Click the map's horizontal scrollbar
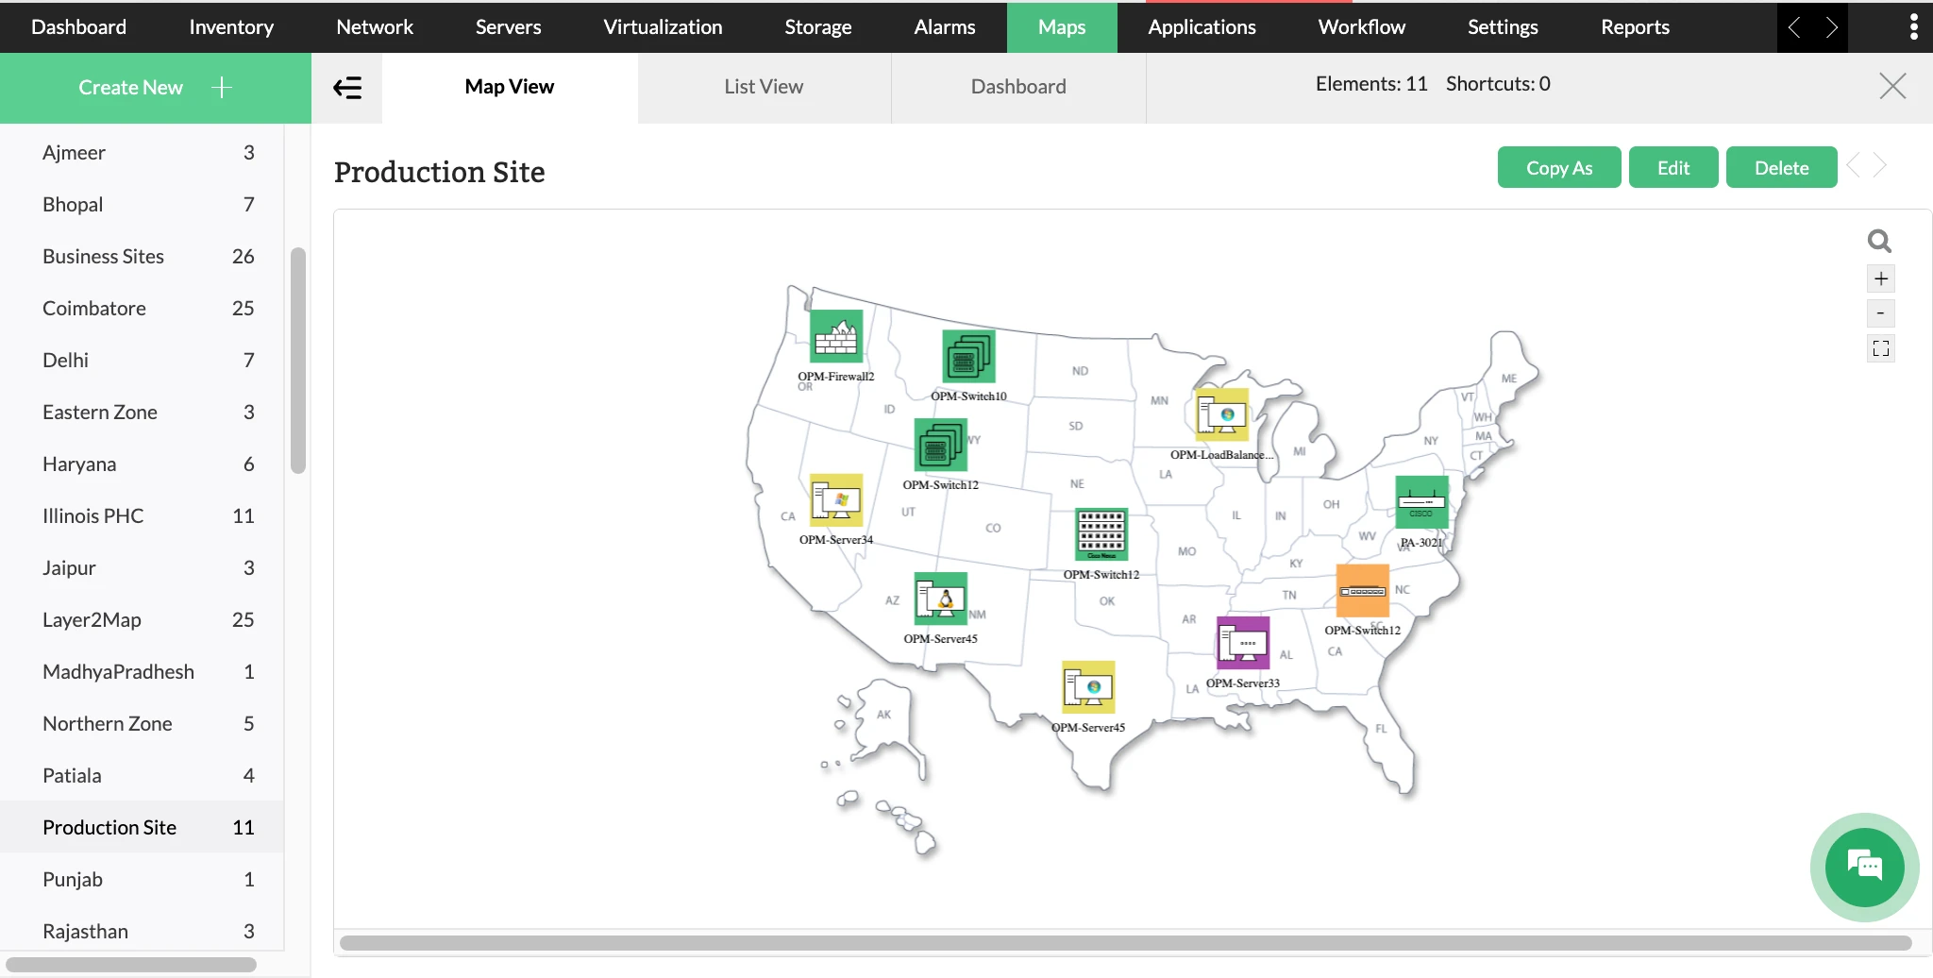The width and height of the screenshot is (1933, 978). tap(1125, 943)
